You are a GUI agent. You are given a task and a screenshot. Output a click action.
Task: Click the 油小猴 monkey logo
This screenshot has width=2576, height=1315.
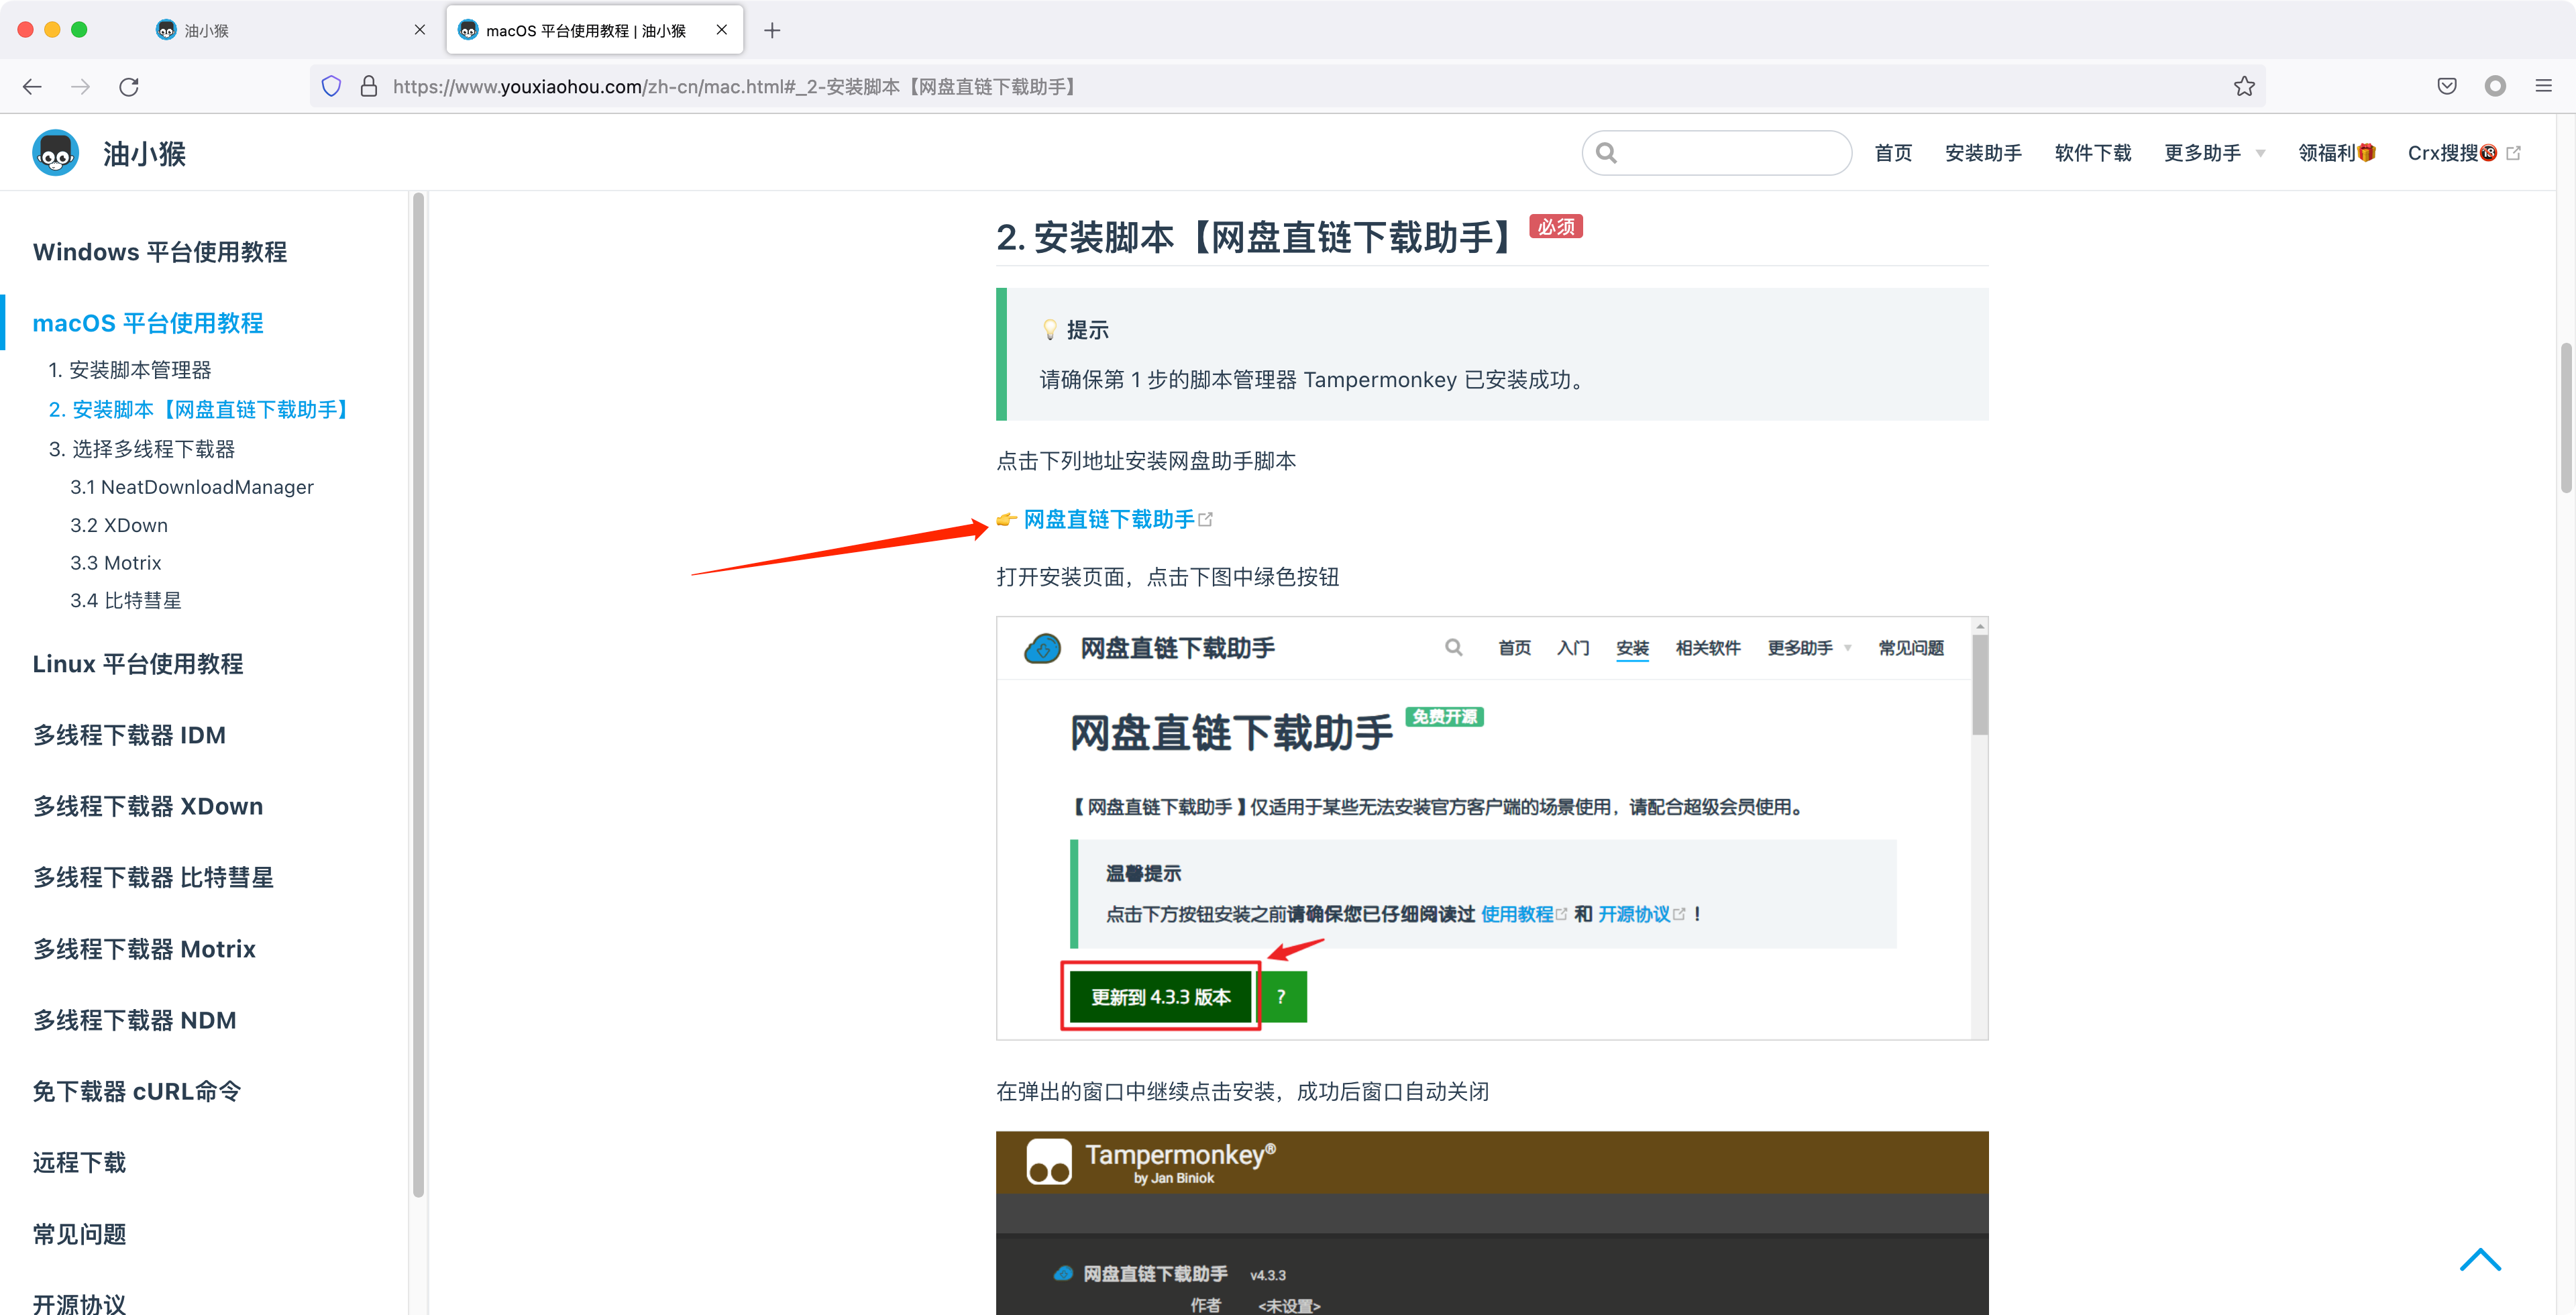click(56, 153)
